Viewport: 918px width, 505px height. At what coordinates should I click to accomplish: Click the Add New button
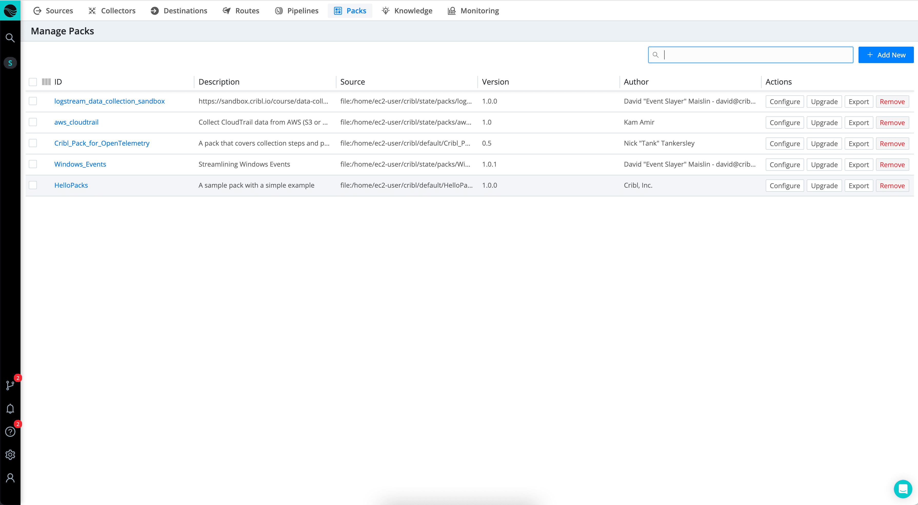coord(886,55)
